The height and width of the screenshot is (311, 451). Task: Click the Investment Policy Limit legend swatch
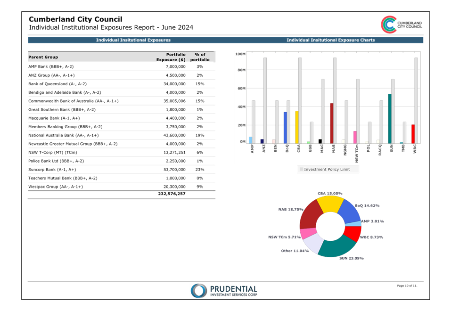(302, 170)
